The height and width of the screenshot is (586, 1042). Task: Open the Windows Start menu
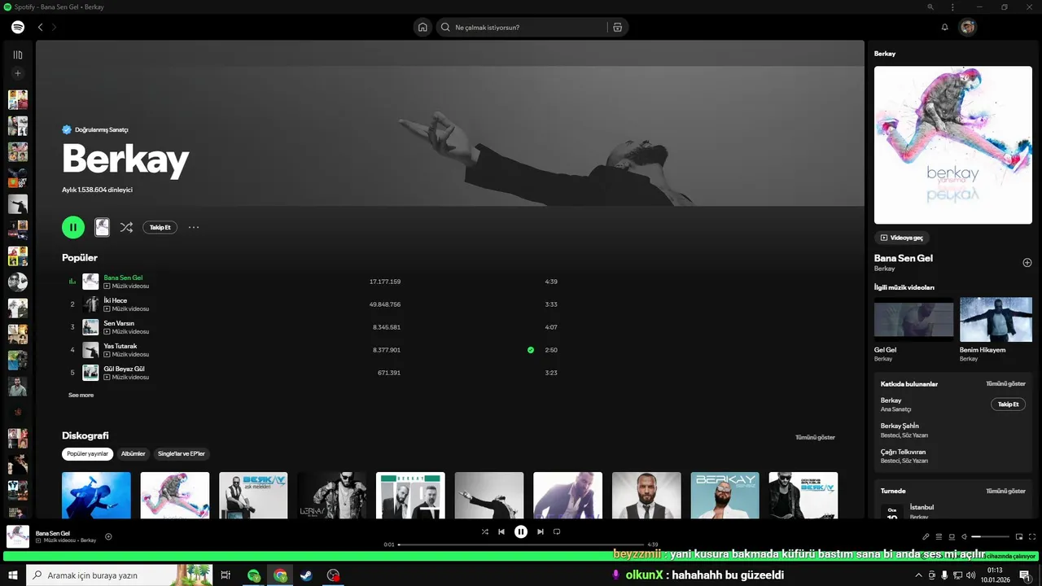(13, 575)
